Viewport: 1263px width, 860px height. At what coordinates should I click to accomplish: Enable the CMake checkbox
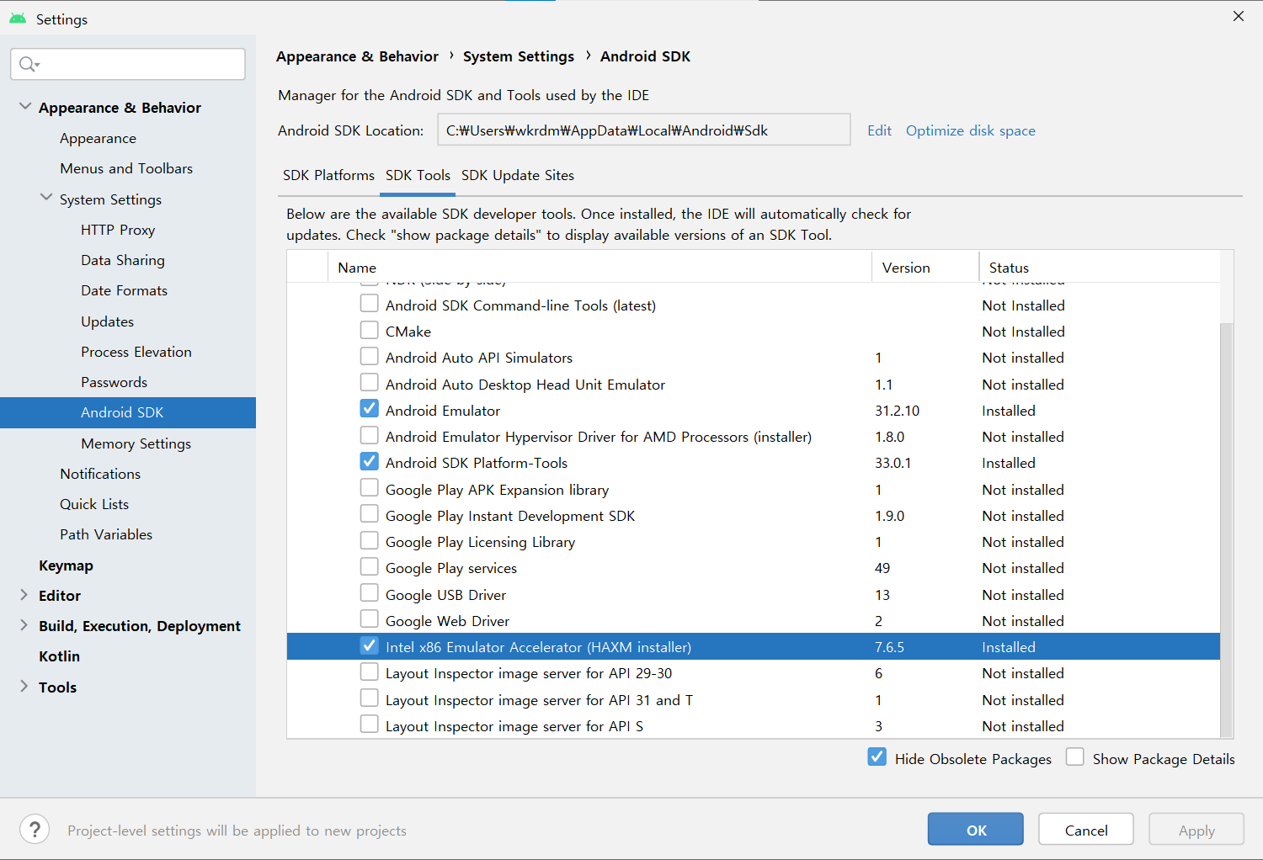[x=369, y=330]
